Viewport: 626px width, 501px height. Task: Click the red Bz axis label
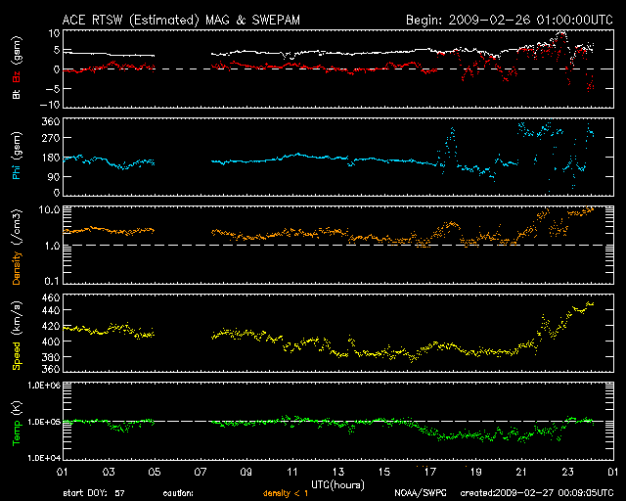coord(17,77)
